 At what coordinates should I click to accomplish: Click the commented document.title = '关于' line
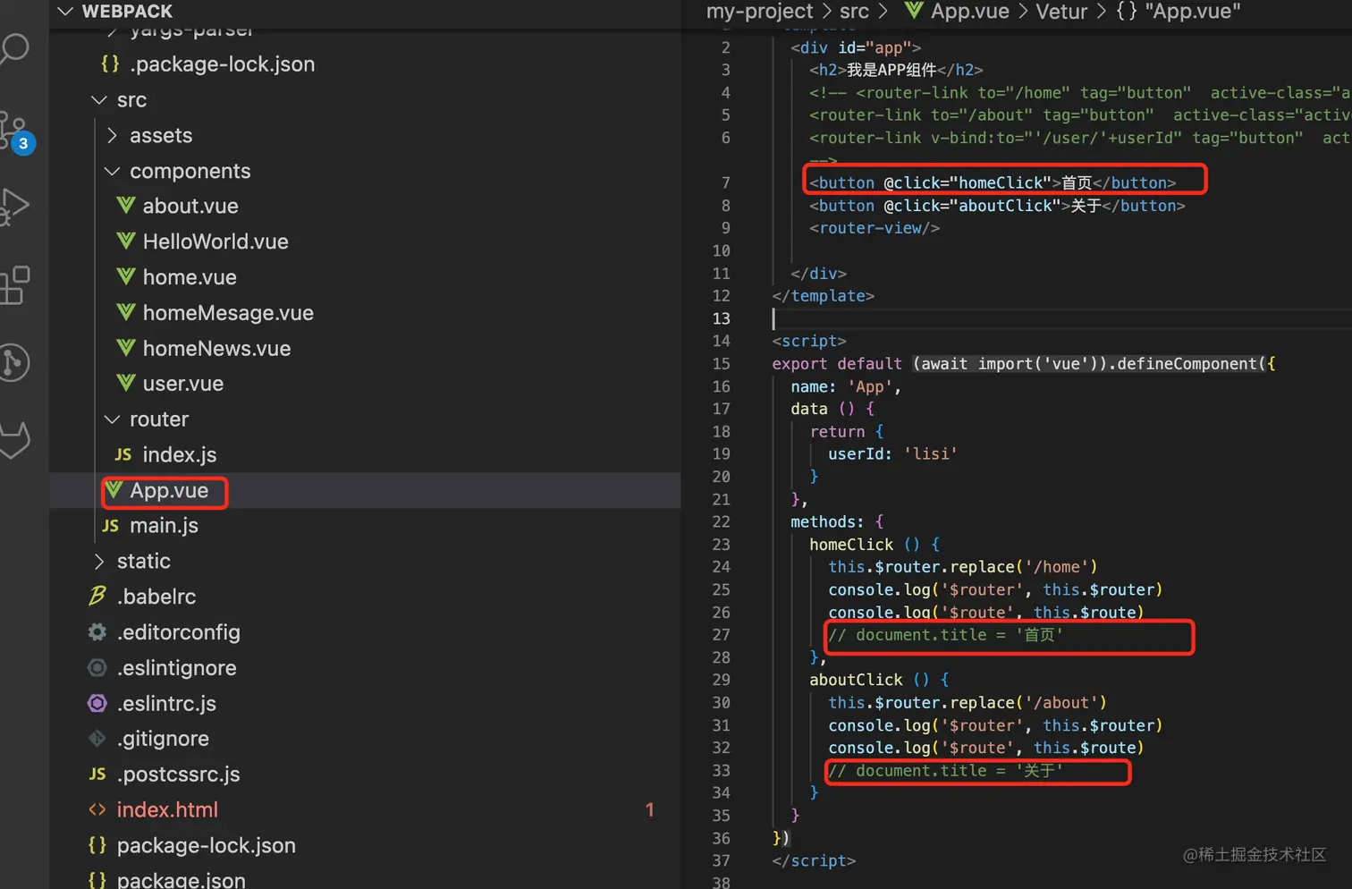945,771
